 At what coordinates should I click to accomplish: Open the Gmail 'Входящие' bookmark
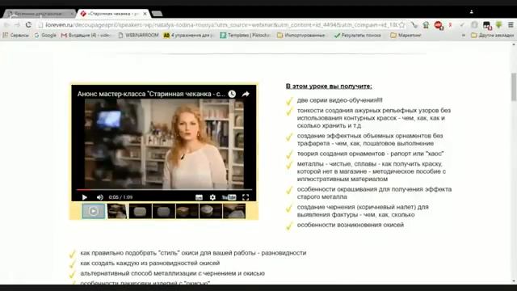86,35
